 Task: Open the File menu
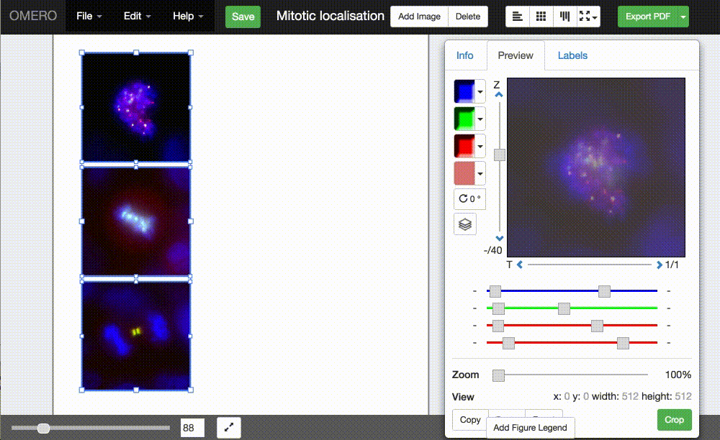pos(89,16)
